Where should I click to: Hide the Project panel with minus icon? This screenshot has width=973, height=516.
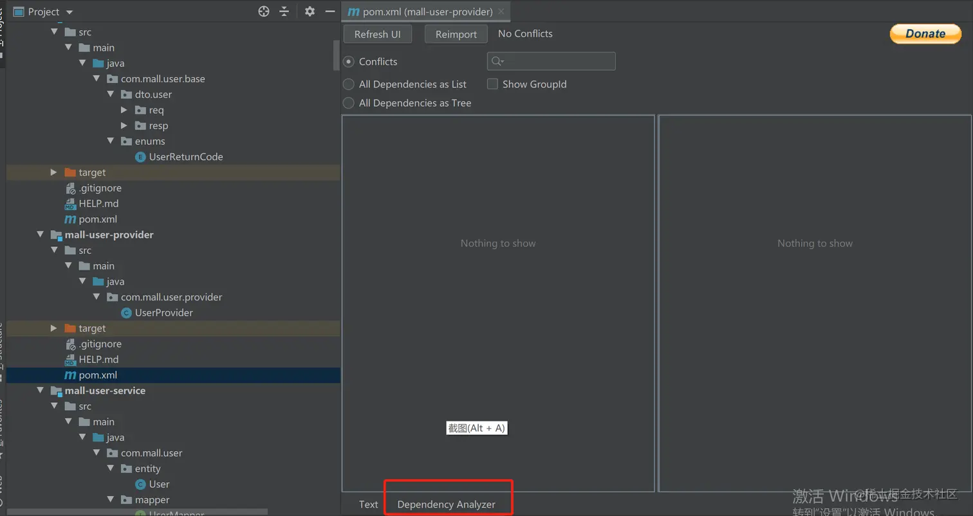point(330,12)
